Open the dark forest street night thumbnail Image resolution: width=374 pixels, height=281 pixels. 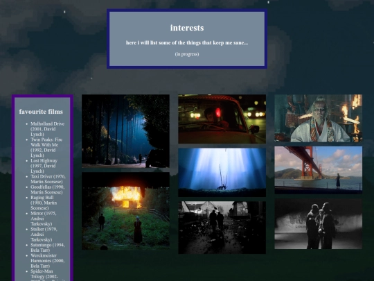point(125,131)
